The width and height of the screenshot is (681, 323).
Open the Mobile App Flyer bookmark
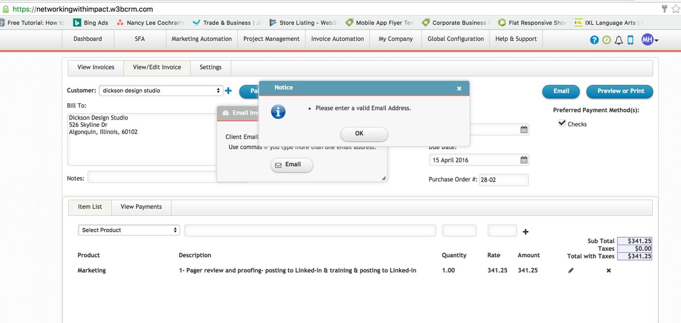pyautogui.click(x=380, y=23)
